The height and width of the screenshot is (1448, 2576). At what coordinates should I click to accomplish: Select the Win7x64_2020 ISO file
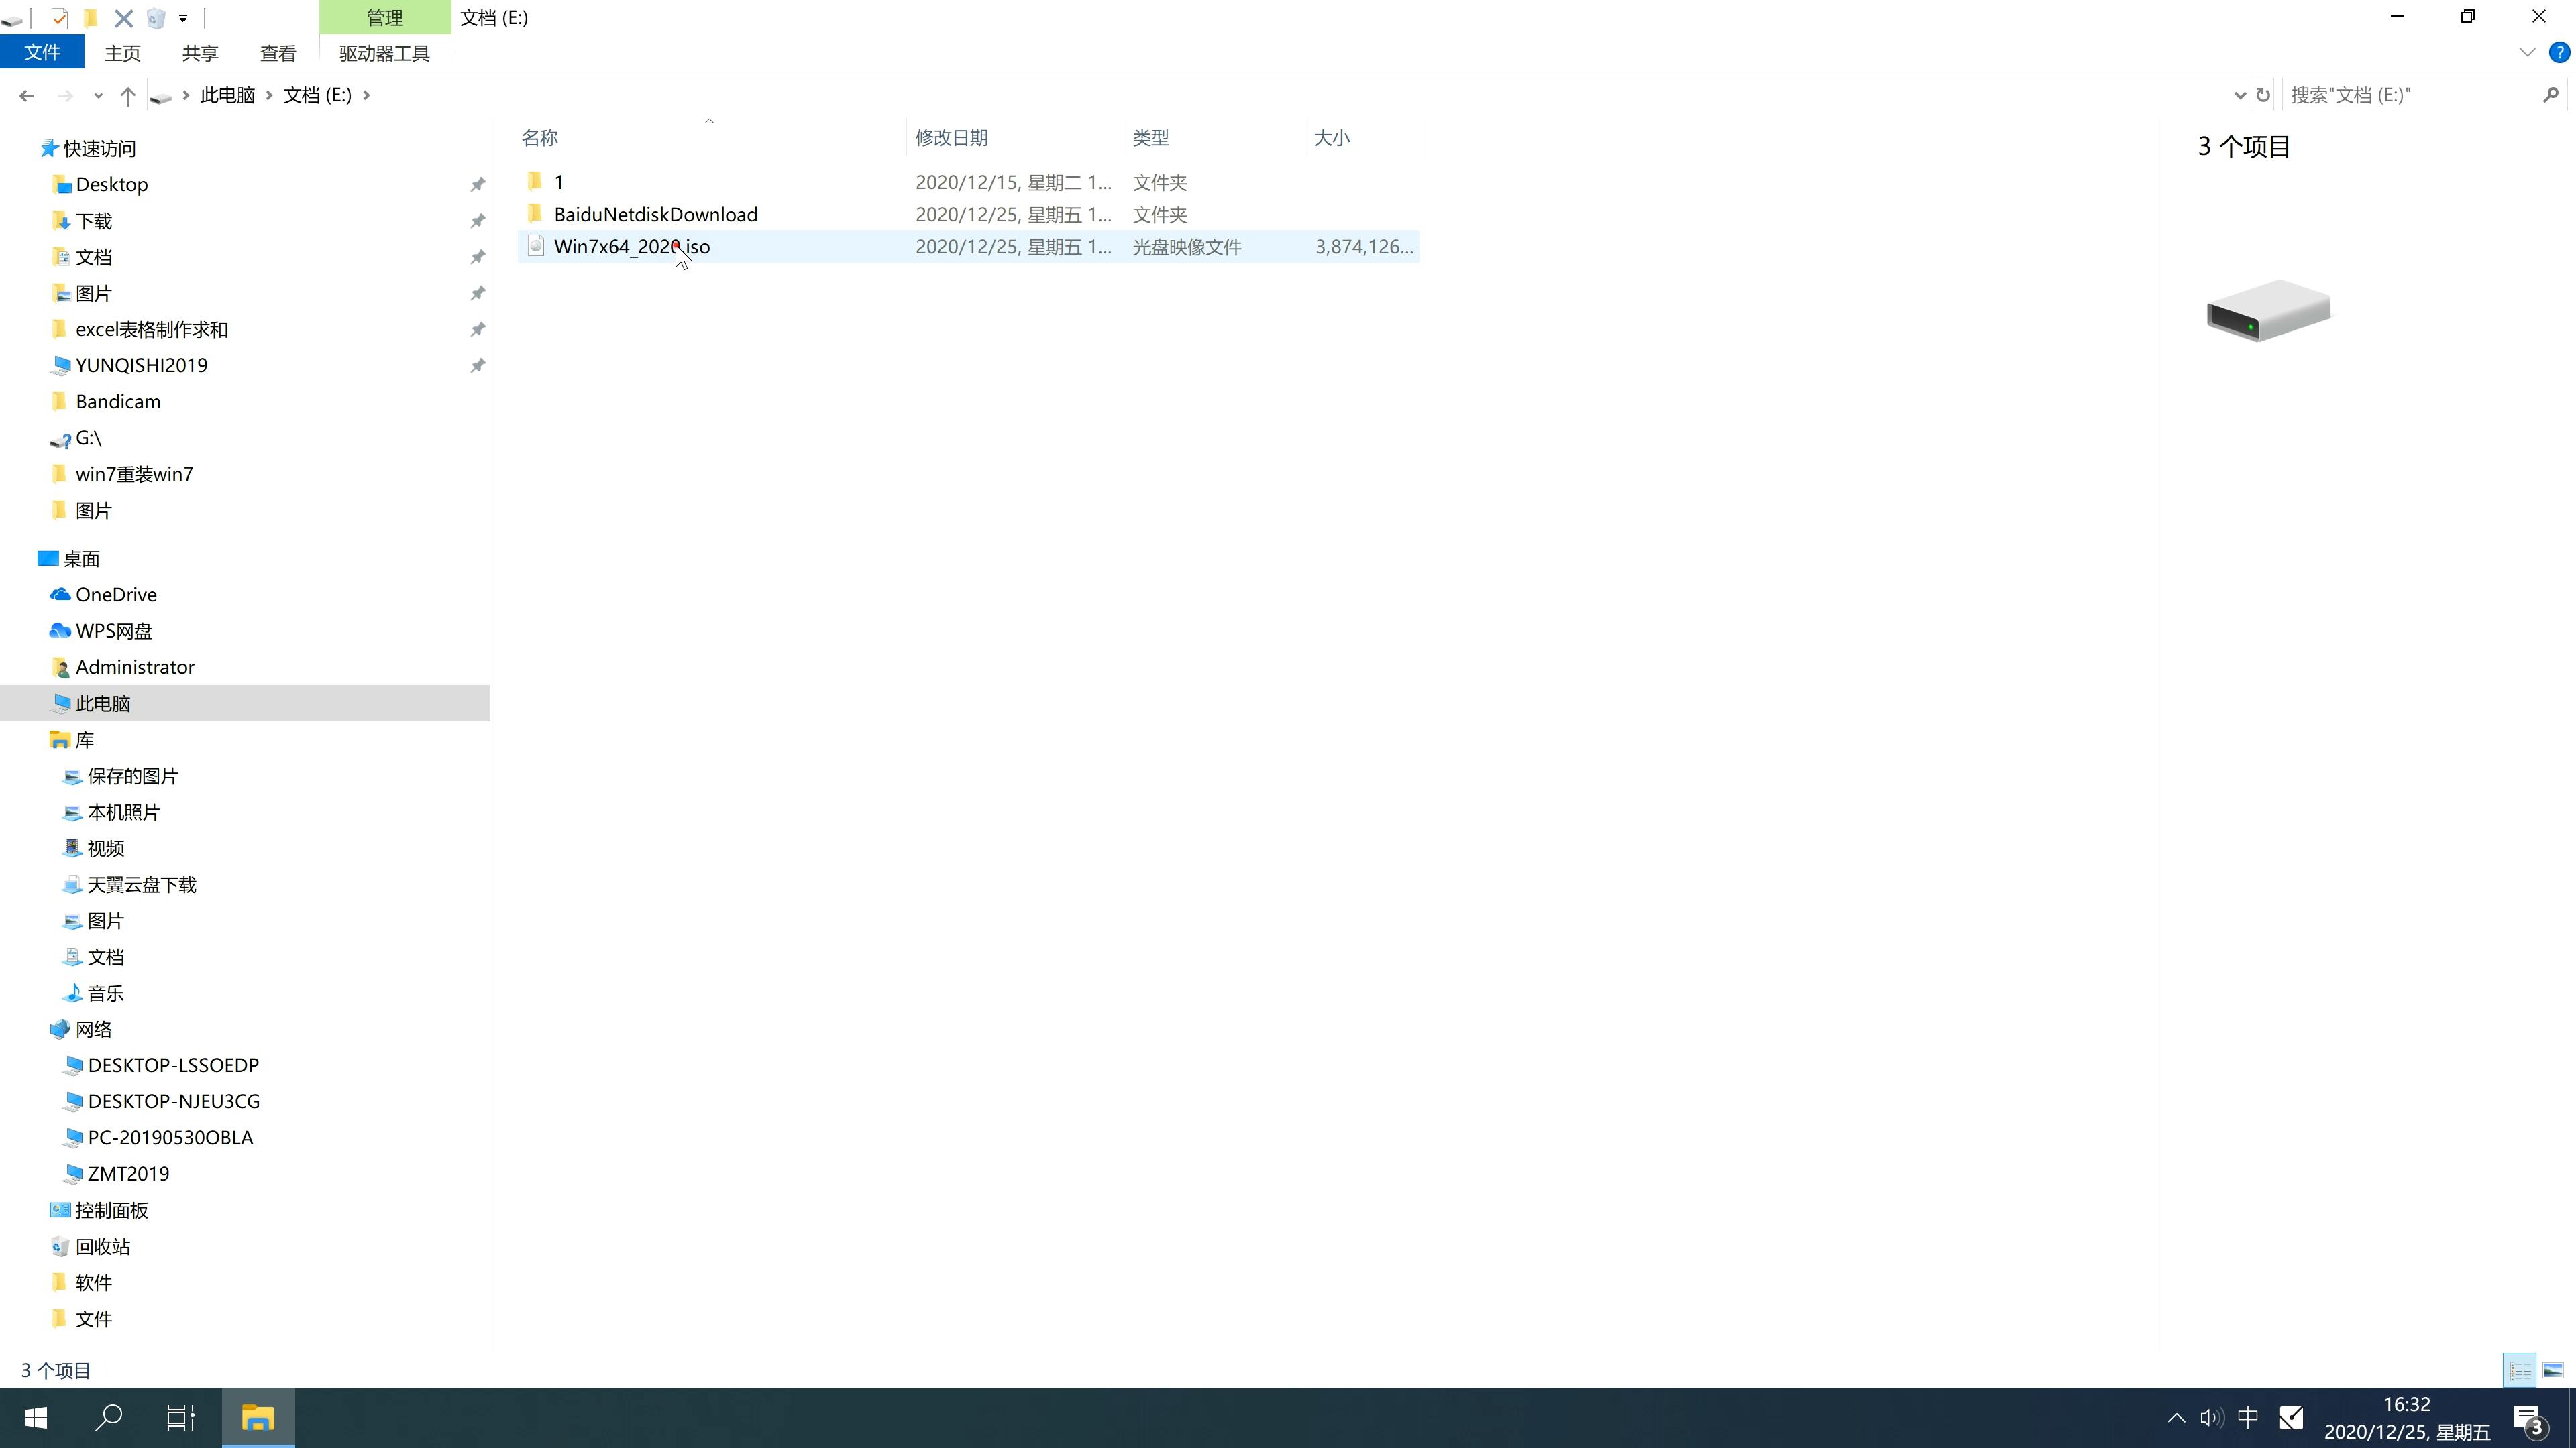pos(632,246)
